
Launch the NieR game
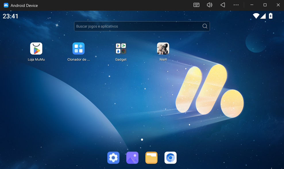coord(163,48)
